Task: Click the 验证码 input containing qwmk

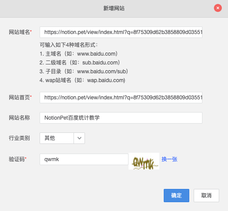Action: pos(84,159)
